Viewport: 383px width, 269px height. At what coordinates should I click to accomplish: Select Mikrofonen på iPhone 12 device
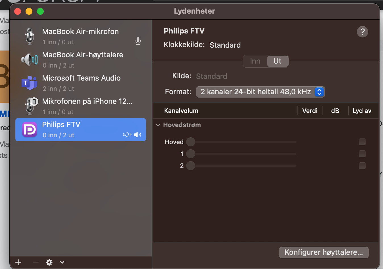(x=81, y=106)
